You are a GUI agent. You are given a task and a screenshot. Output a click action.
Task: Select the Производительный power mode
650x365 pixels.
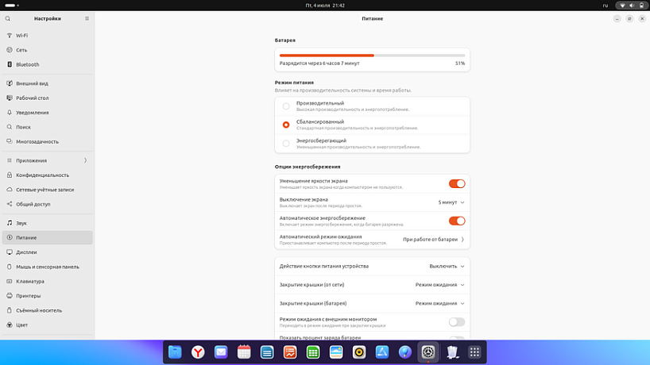coord(286,106)
